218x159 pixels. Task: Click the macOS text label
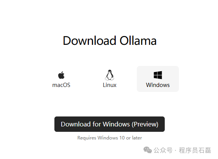[x=61, y=85]
